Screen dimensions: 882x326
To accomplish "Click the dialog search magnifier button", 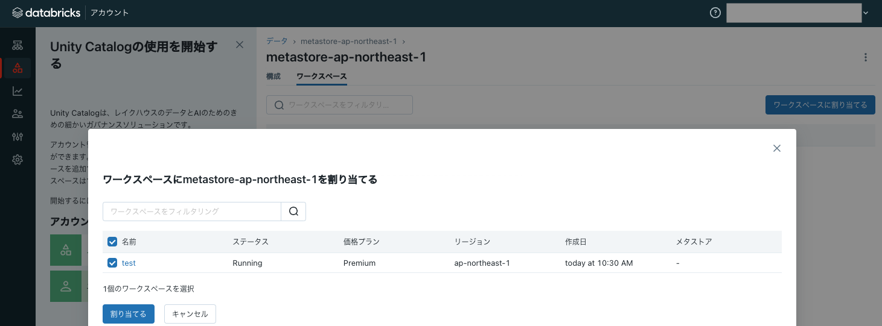I will pyautogui.click(x=294, y=212).
